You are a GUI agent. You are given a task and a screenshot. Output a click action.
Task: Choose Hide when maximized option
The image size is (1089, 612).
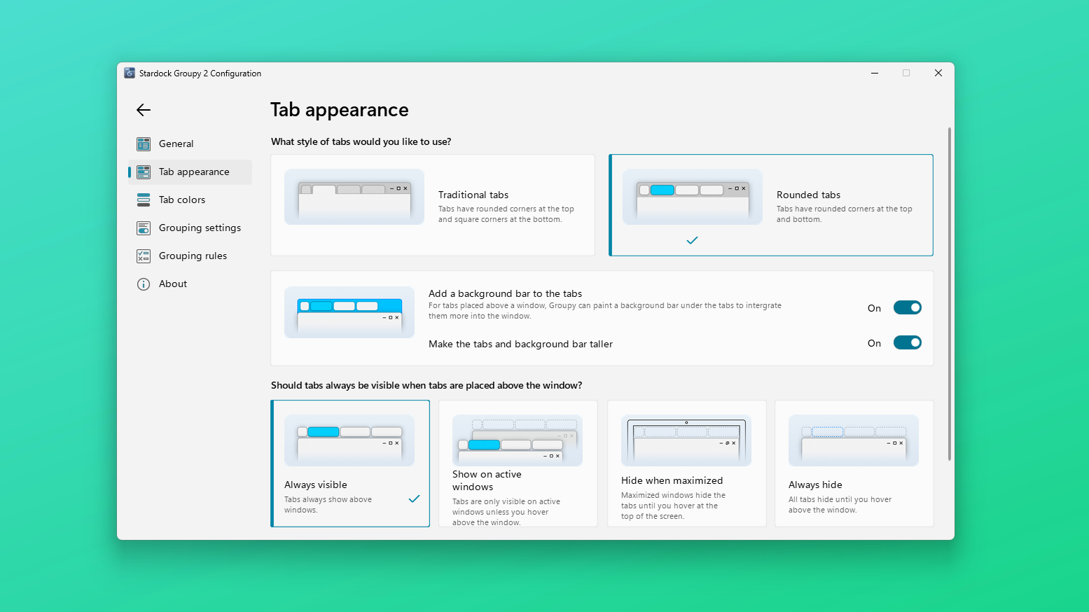pyautogui.click(x=686, y=464)
